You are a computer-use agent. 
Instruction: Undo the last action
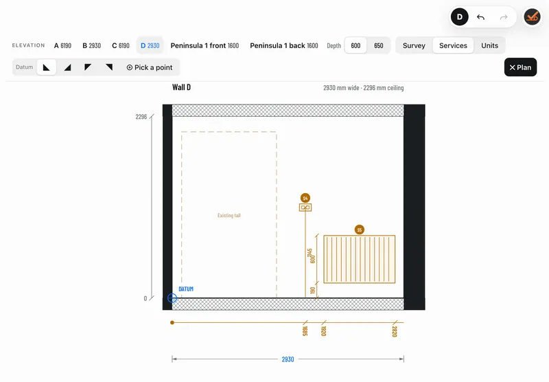click(x=481, y=16)
